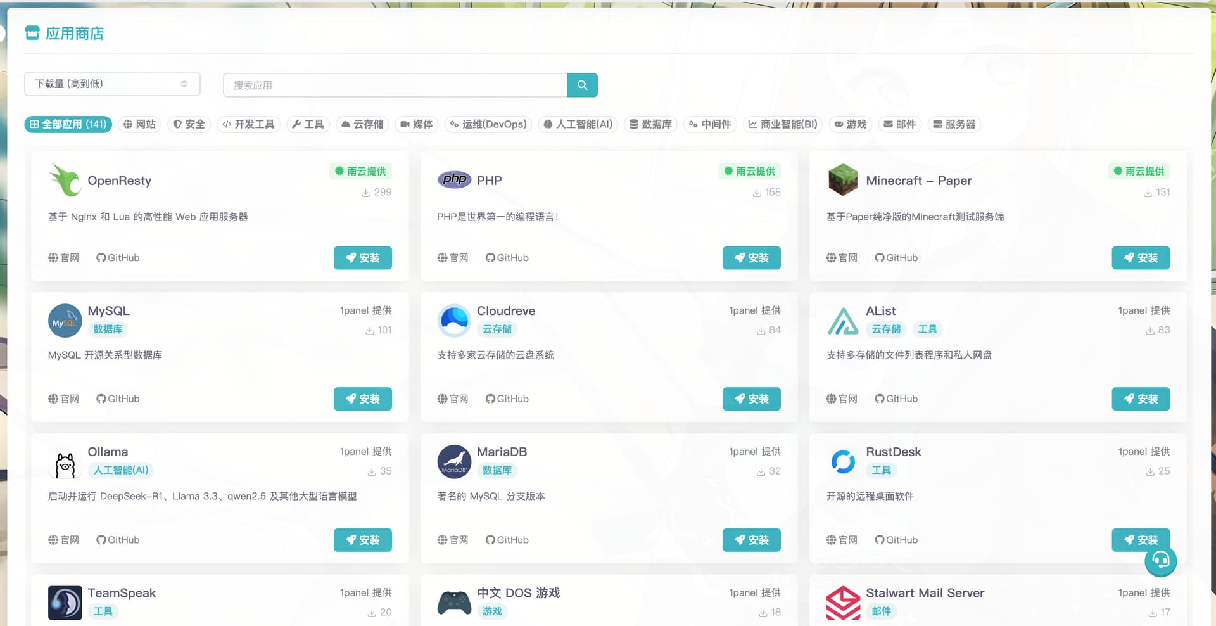The width and height of the screenshot is (1216, 626).
Task: Click the MySQL dolphin logo
Action: (65, 321)
